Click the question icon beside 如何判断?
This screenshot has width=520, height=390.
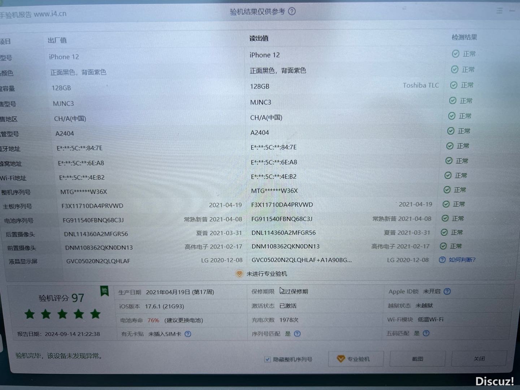(442, 260)
